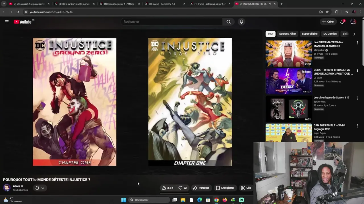
Task: Expand the subscription options chevron
Action: pyautogui.click(x=43, y=188)
